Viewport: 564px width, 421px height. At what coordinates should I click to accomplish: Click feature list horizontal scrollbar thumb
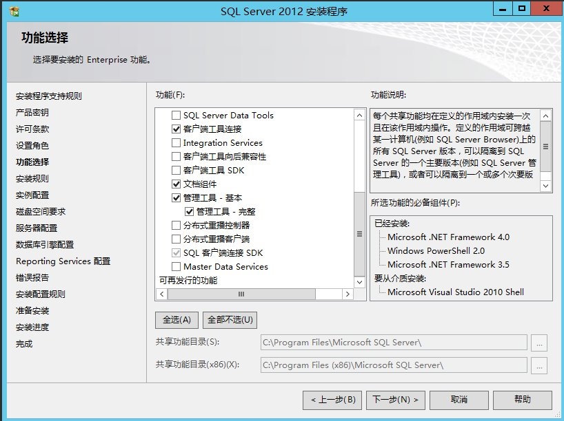click(x=241, y=294)
